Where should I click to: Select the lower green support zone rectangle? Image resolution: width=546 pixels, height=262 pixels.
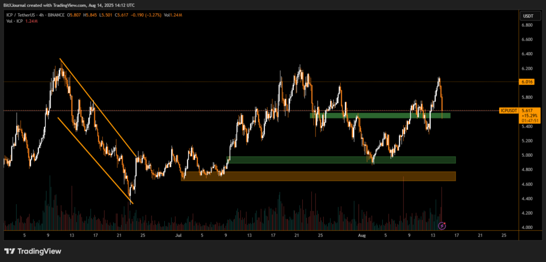[341, 159]
